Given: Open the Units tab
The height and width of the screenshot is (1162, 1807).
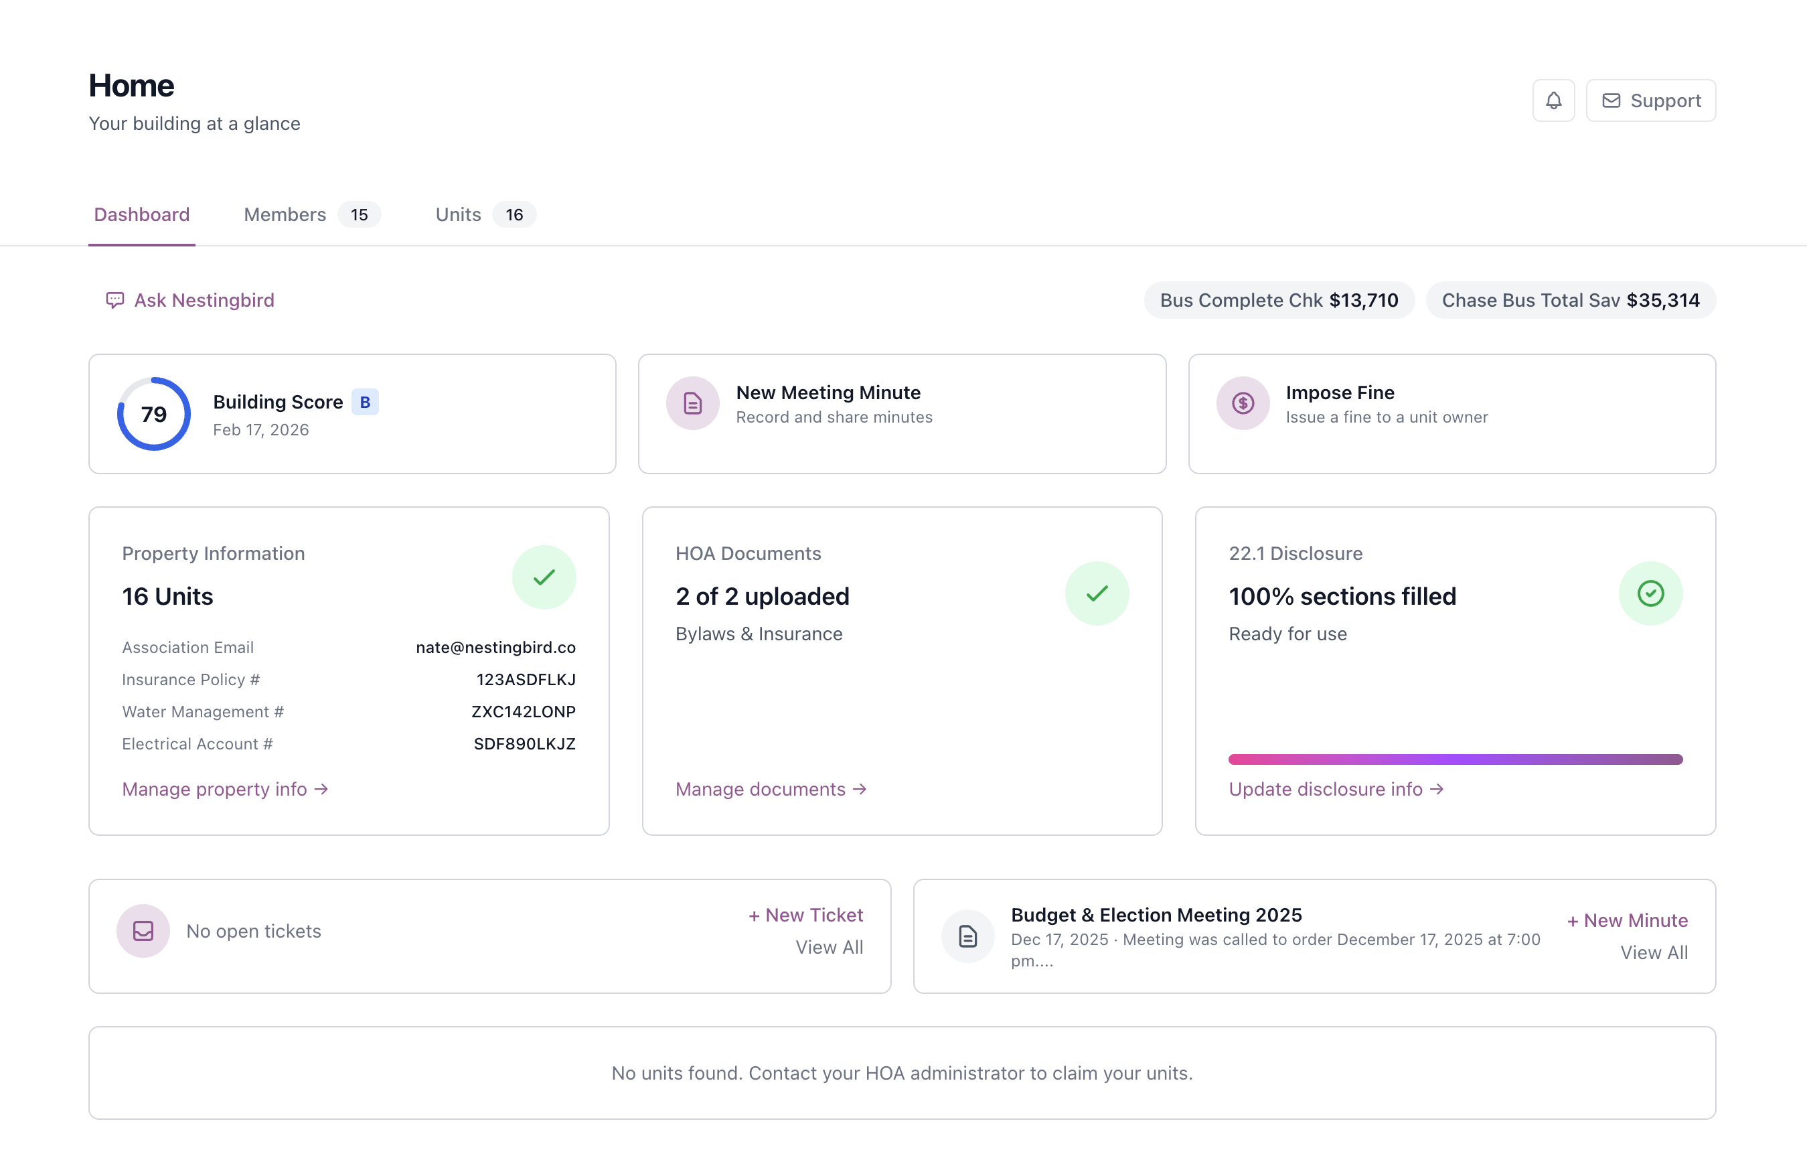Looking at the screenshot, I should tap(458, 214).
